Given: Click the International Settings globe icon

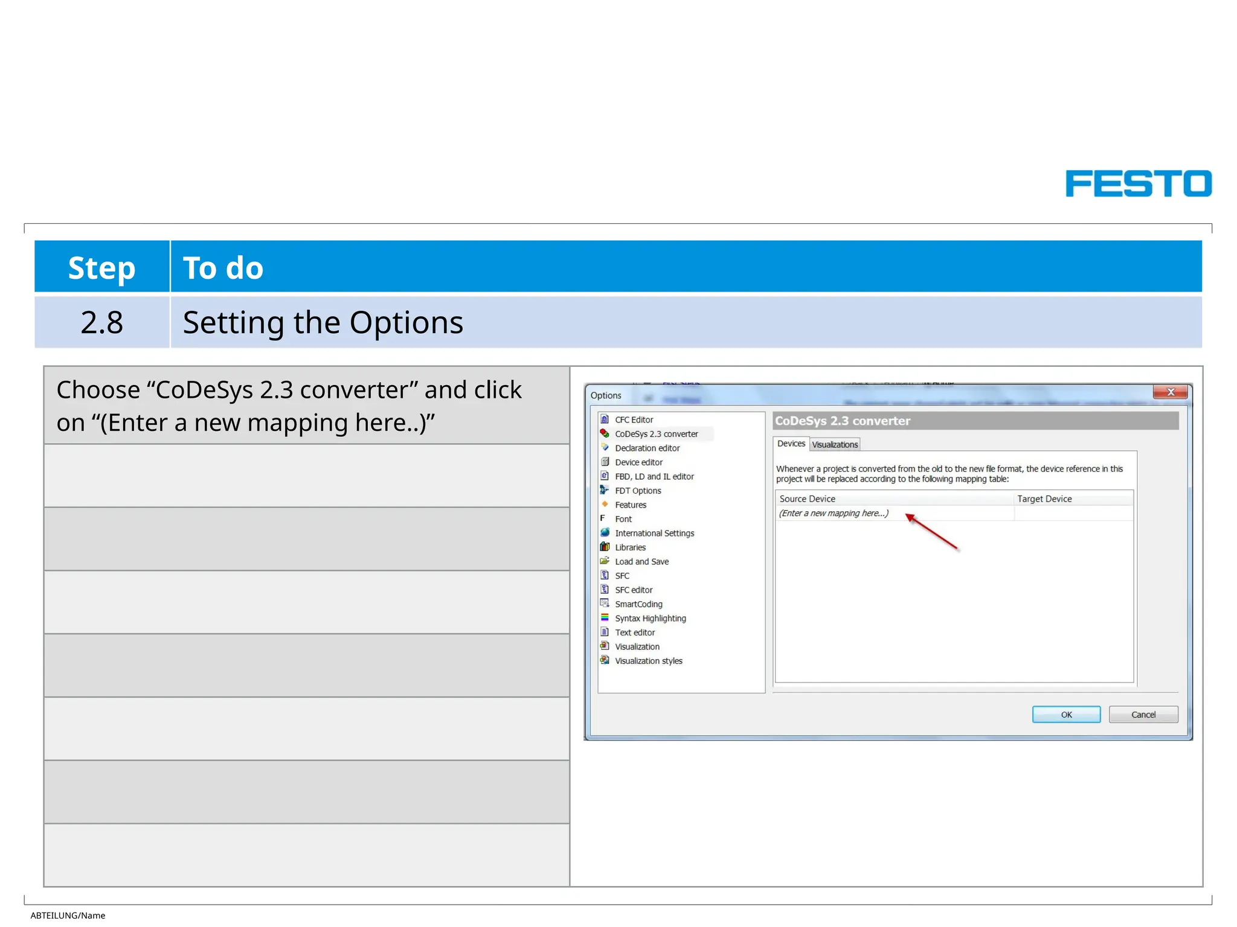Looking at the screenshot, I should (x=605, y=532).
